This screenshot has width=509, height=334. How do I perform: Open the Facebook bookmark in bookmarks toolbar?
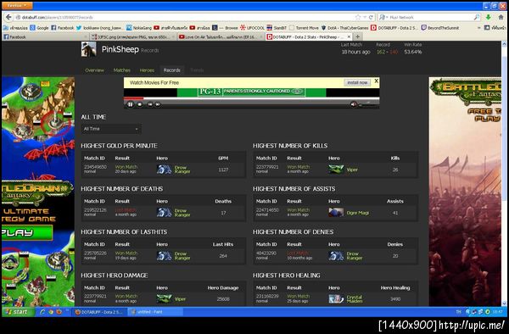[x=62, y=28]
